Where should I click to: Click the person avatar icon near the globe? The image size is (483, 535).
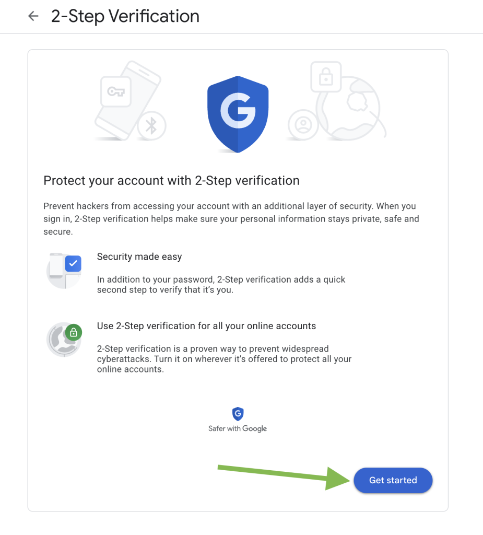[x=303, y=124]
